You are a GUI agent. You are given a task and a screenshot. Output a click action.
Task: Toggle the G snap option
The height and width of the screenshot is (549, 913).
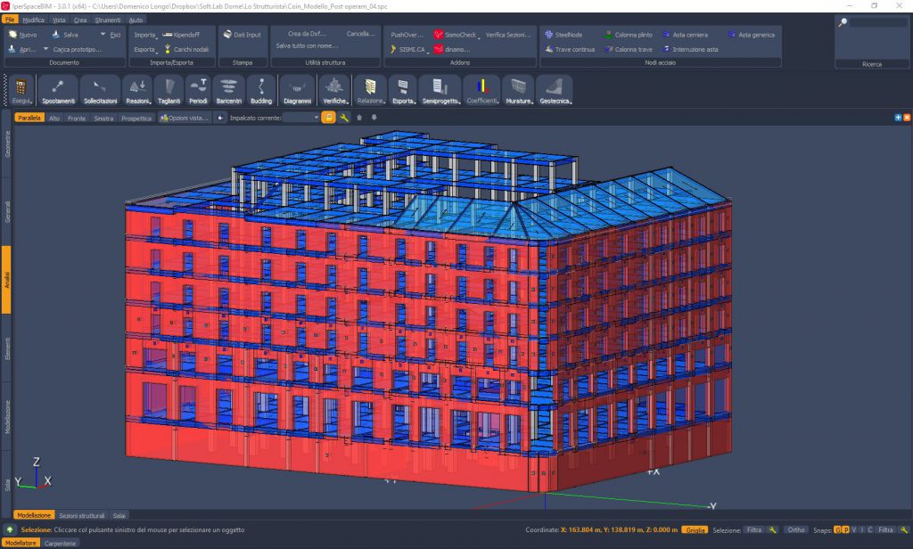click(x=837, y=529)
